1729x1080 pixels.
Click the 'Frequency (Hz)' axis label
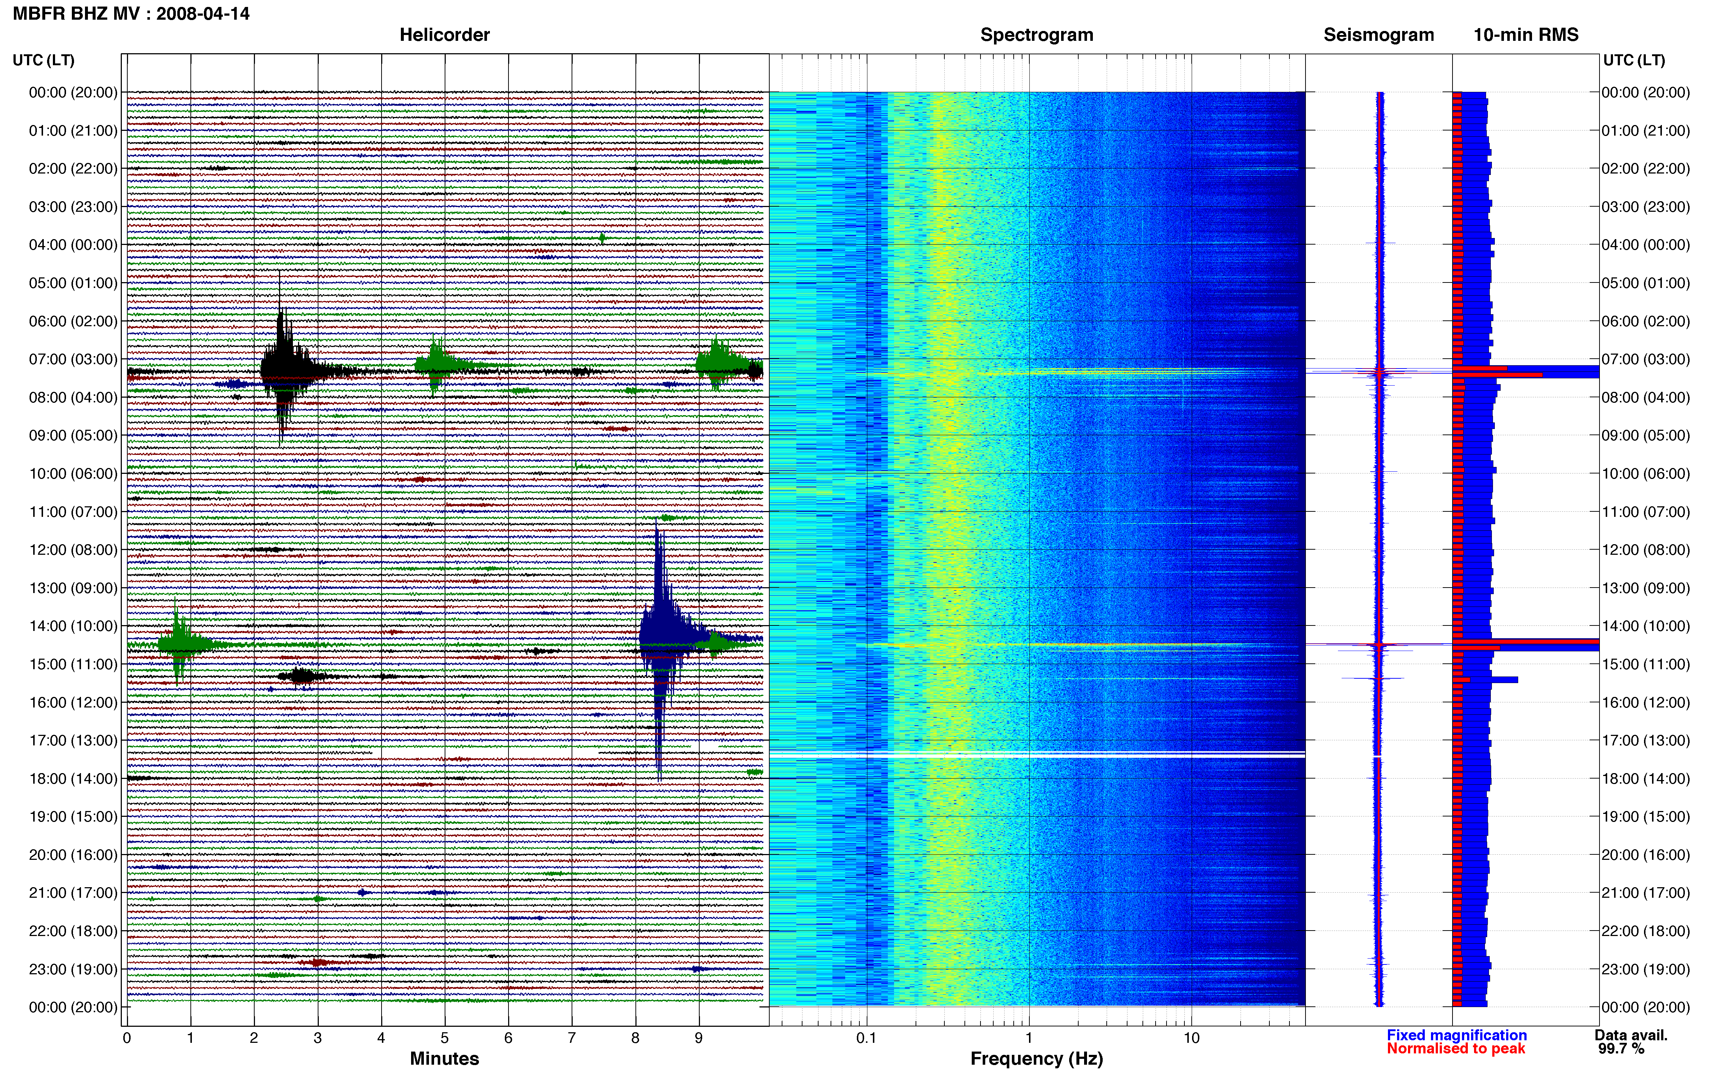[1036, 1058]
